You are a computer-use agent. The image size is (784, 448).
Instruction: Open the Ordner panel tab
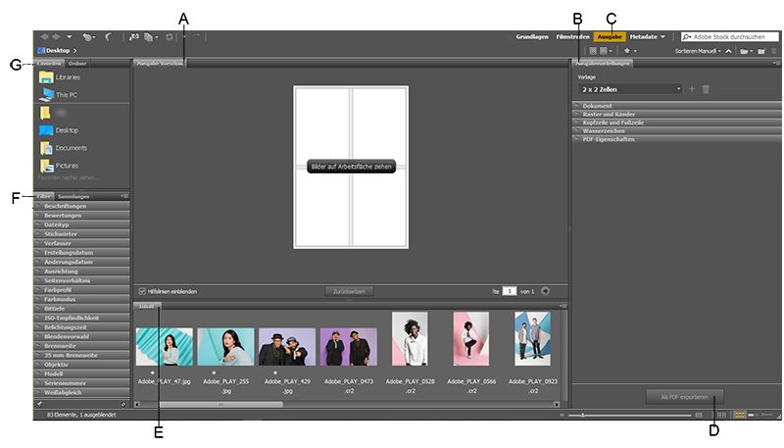pyautogui.click(x=77, y=64)
